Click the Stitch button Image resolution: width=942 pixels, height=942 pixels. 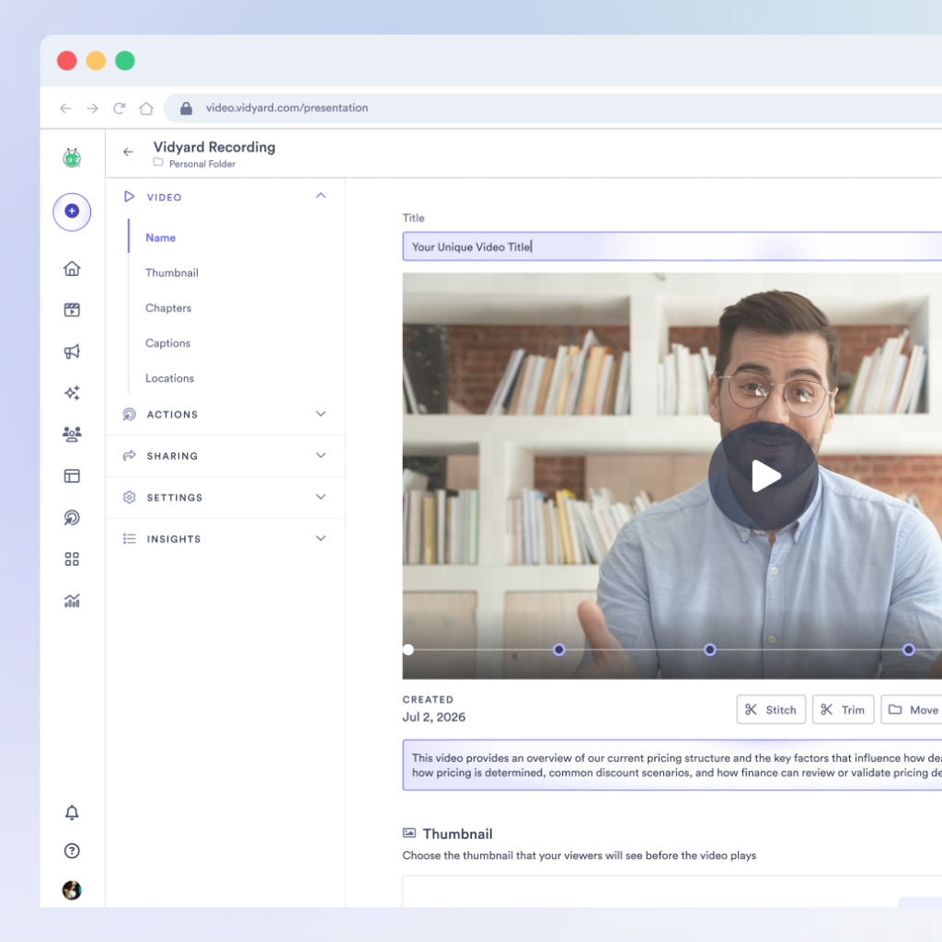[x=771, y=709]
